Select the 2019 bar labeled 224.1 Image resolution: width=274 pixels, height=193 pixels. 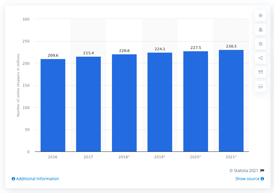[x=160, y=102]
